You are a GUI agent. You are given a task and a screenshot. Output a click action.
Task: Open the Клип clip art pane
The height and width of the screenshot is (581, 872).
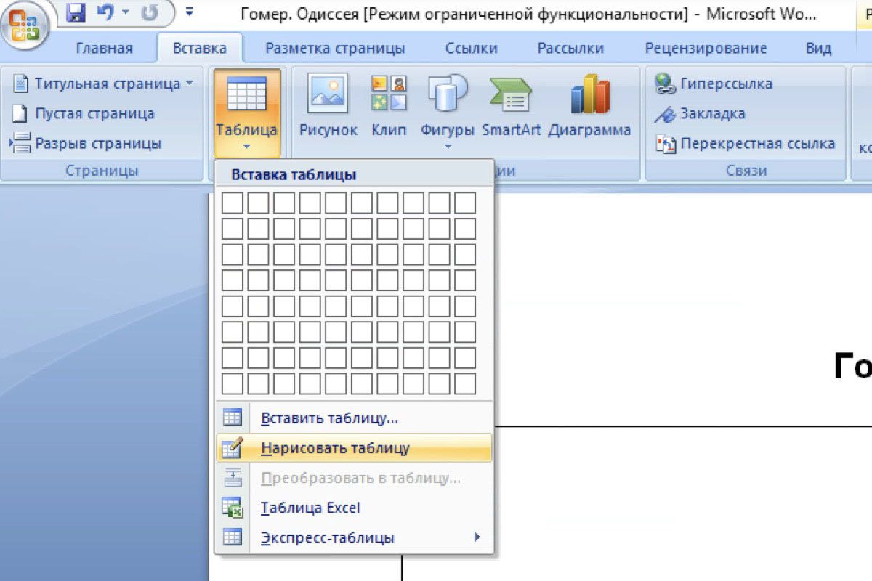coord(389,107)
